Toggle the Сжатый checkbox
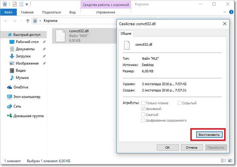The image size is (237, 167). [x=143, y=115]
